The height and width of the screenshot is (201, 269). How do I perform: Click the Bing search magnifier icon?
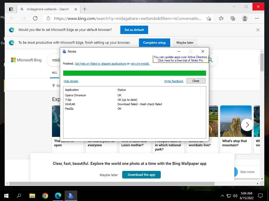(211, 60)
